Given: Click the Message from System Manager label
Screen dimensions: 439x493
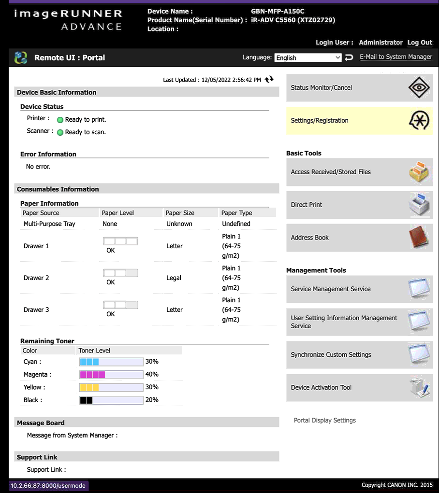Looking at the screenshot, I should [72, 436].
